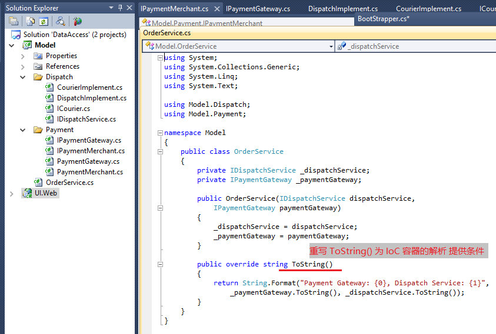
Task: Switch to the BootStrapper.cs* tab
Action: 384,19
